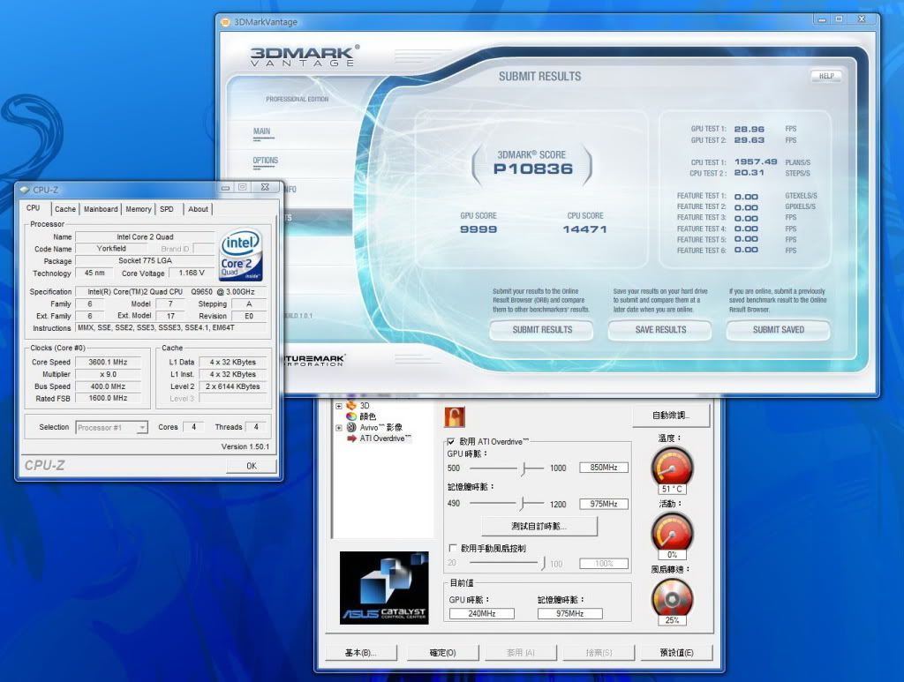
Task: Switch to the Mainboard tab in CPU-Z
Action: pyautogui.click(x=101, y=209)
